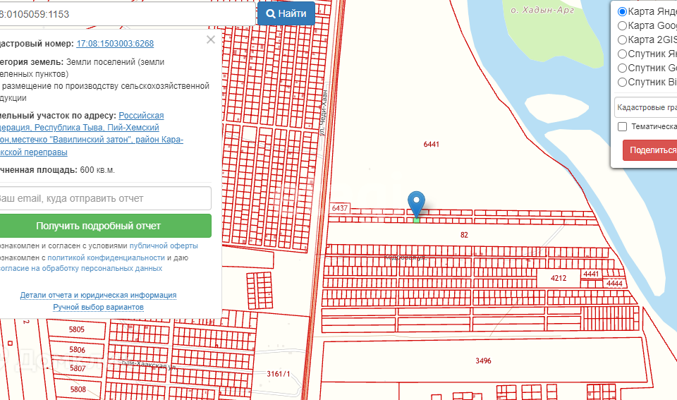Choose the Спутник Google satellite layer

(x=622, y=68)
